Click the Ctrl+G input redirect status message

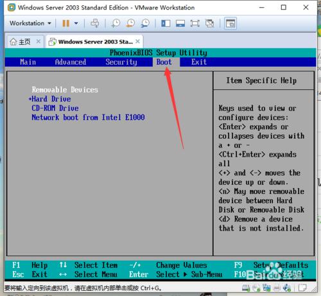(83, 288)
